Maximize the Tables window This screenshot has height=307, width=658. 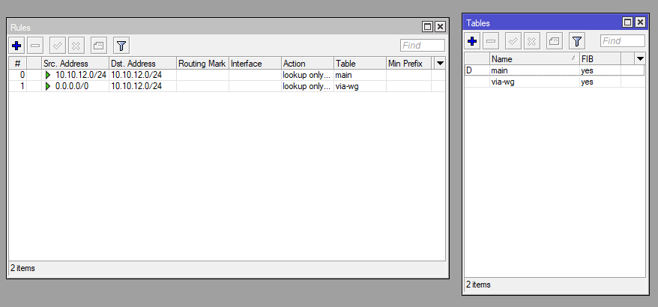628,22
